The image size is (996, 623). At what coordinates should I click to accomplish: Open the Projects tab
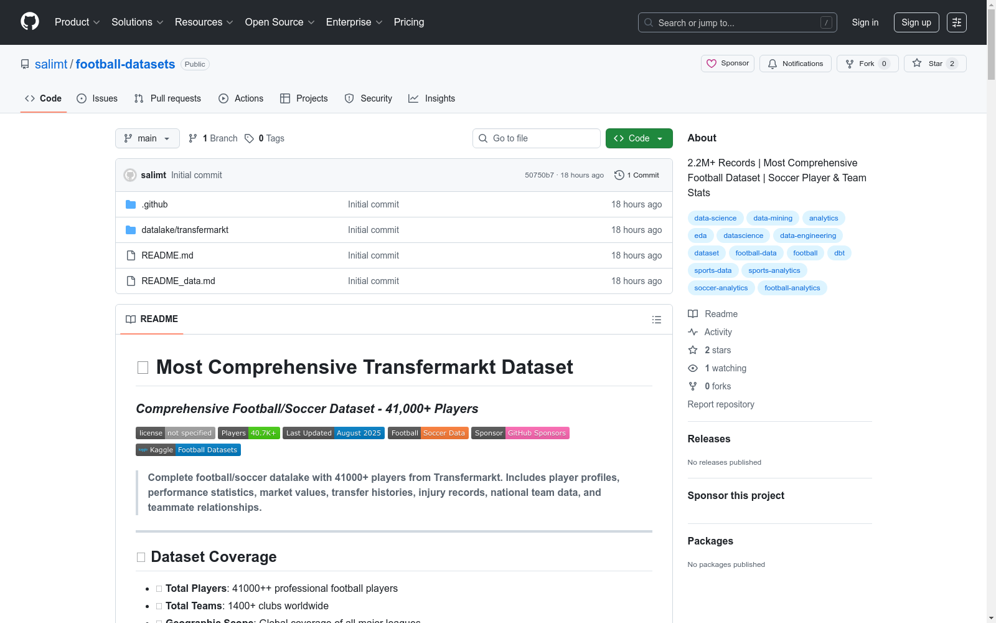304,98
